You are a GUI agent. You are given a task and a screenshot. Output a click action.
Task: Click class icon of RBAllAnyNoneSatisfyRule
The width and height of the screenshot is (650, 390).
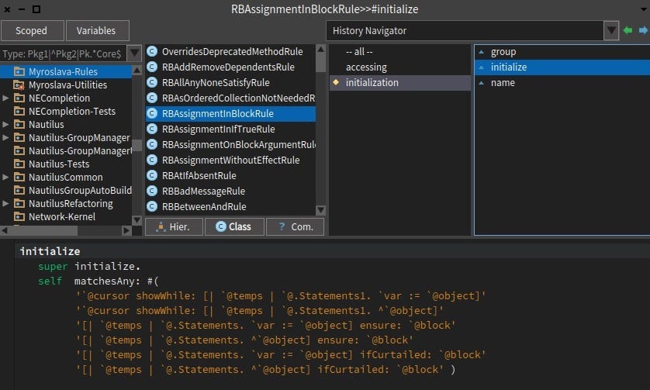152,82
